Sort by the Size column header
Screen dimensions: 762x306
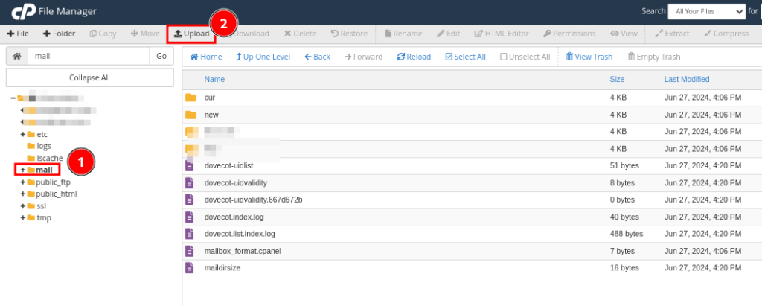coord(617,80)
